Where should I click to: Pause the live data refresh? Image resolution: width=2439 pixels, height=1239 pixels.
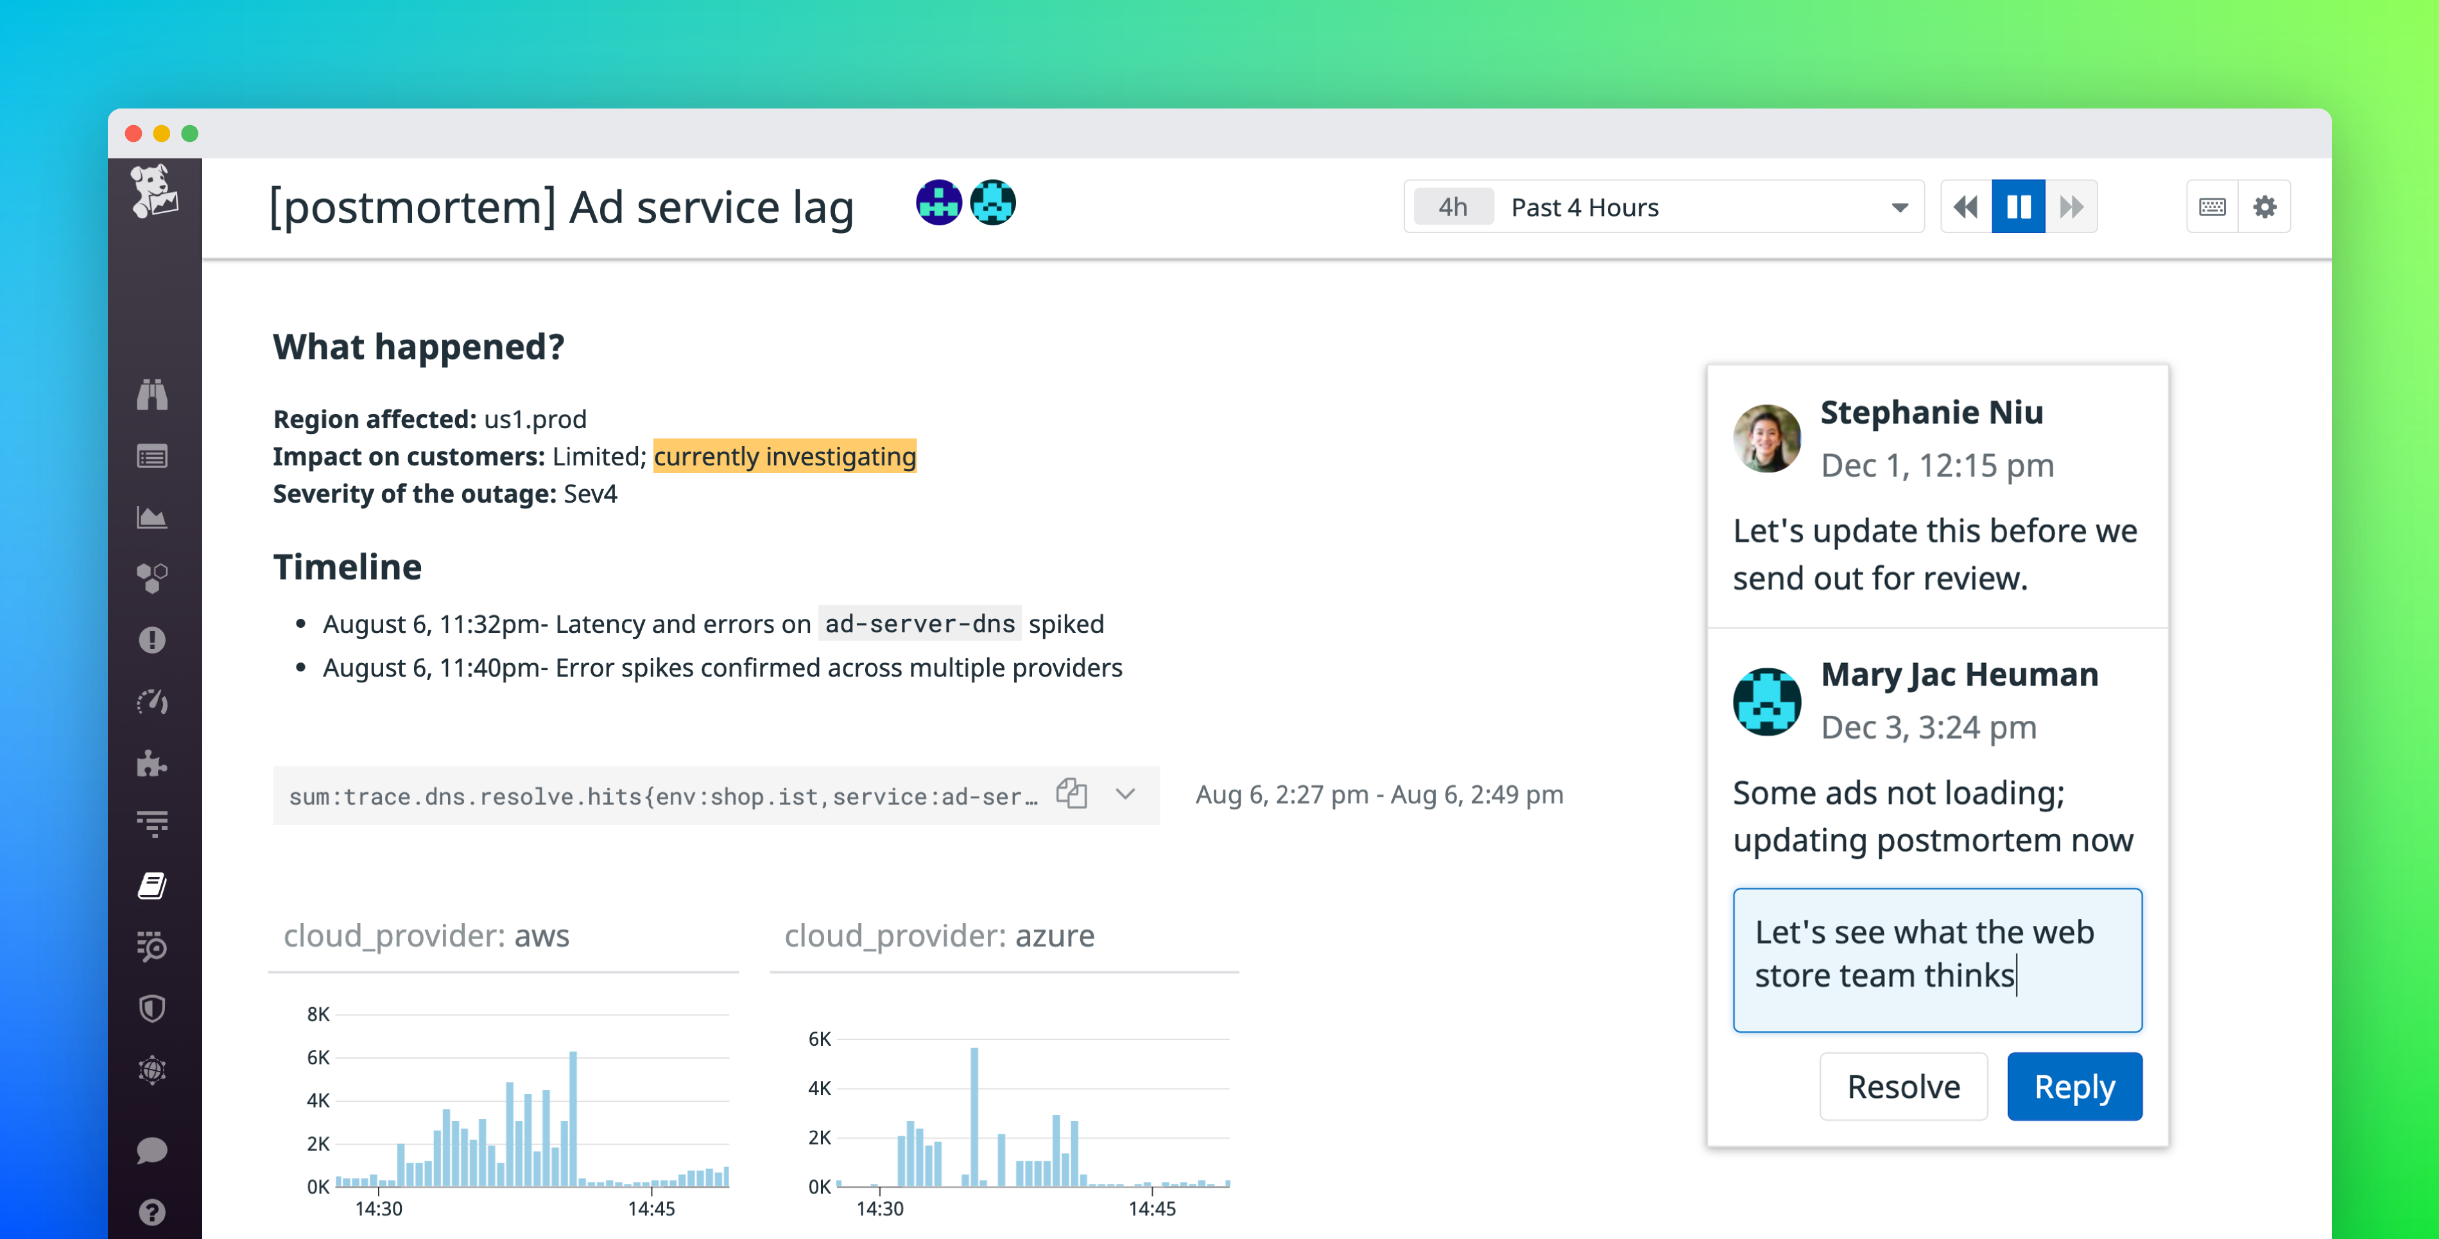pyautogui.click(x=2019, y=205)
